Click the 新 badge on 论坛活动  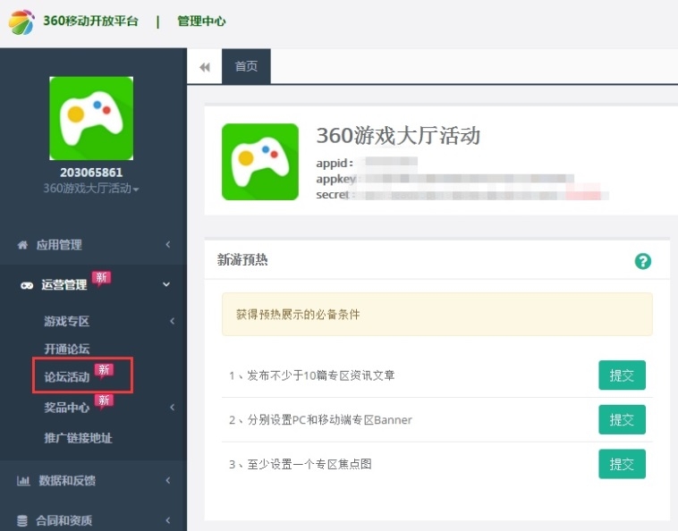104,370
